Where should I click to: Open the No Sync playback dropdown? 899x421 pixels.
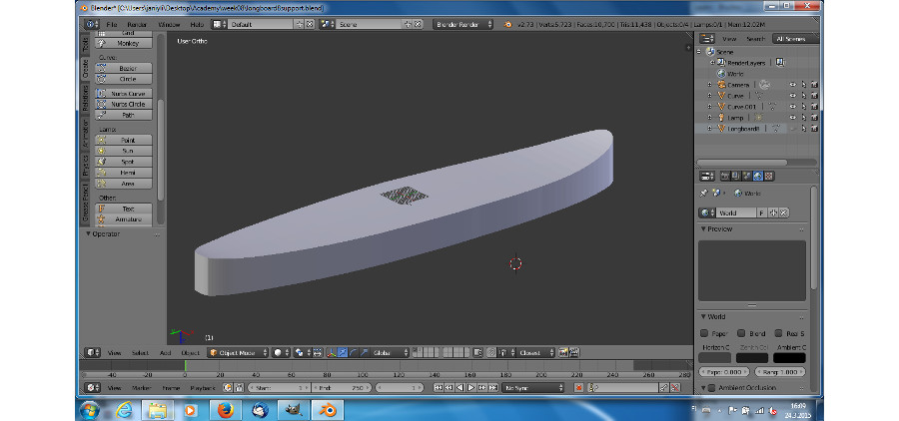coord(533,388)
